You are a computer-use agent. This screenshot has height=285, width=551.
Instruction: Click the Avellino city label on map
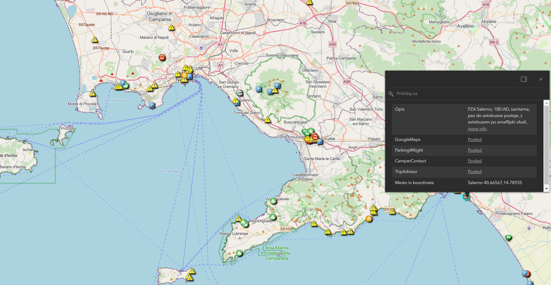tap(466, 26)
